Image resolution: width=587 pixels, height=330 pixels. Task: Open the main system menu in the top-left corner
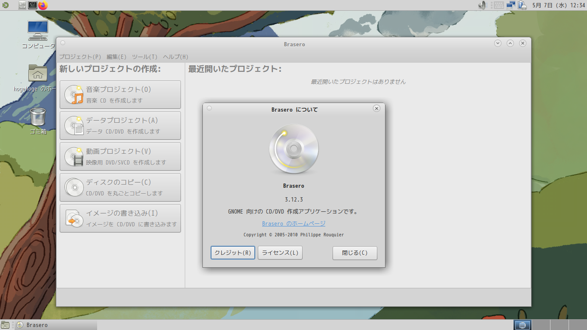pyautogui.click(x=5, y=5)
